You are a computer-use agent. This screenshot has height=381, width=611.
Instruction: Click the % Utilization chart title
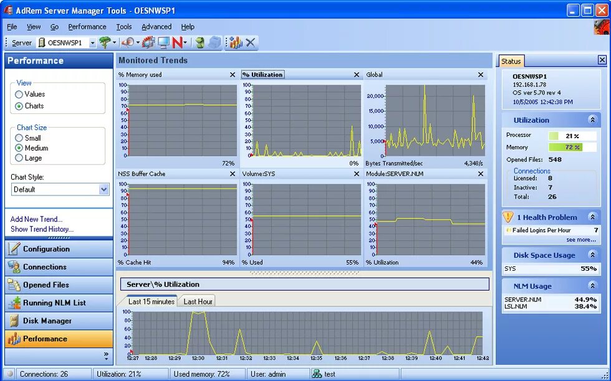coord(262,75)
